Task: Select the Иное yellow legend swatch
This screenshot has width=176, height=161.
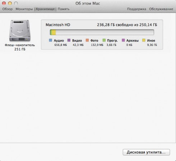Action: pyautogui.click(x=144, y=40)
